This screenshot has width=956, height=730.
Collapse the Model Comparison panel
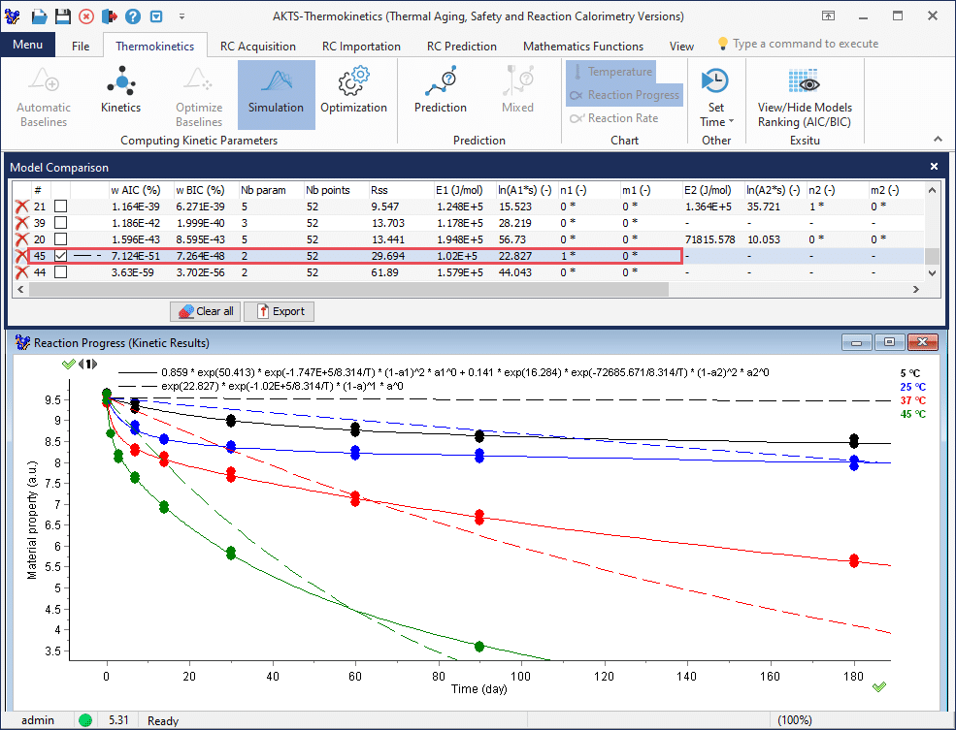(x=933, y=166)
